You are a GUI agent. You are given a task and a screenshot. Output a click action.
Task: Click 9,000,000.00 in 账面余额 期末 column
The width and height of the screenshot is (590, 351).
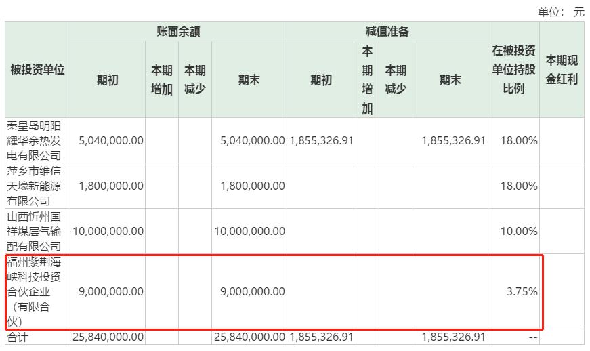tap(253, 291)
